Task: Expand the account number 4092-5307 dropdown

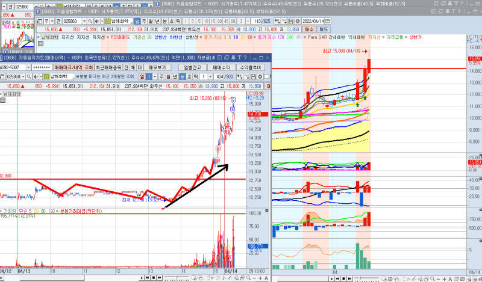Action: [28, 67]
